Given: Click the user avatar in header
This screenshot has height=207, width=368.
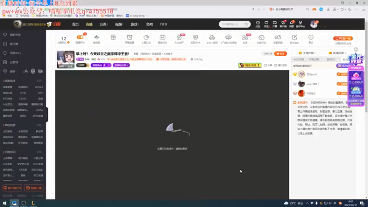Looking at the screenshot, I should [x=314, y=24].
